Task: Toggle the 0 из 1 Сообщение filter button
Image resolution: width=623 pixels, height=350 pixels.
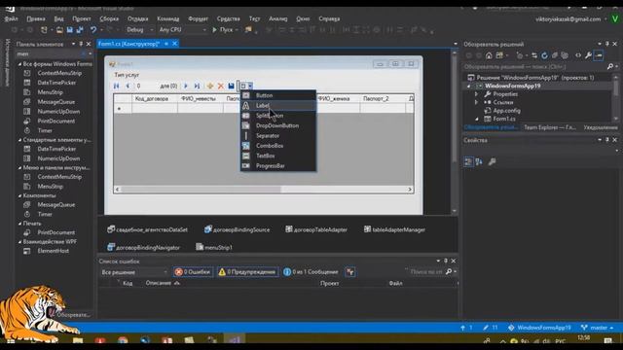Action: click(x=311, y=272)
